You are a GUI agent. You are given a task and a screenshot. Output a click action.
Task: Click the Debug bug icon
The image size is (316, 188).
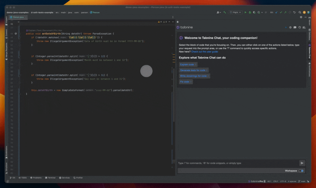pyautogui.click(x=250, y=12)
